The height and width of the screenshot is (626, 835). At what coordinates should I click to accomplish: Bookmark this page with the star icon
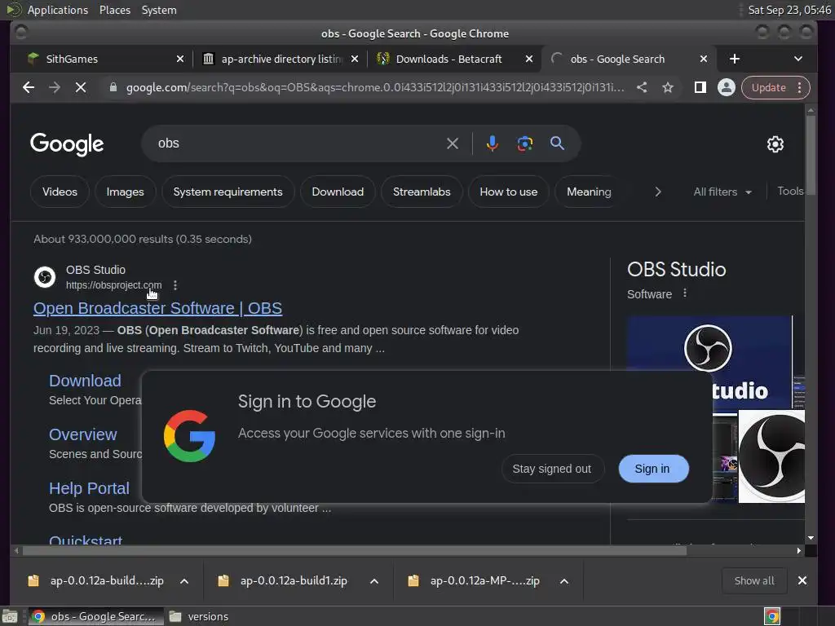(x=668, y=87)
